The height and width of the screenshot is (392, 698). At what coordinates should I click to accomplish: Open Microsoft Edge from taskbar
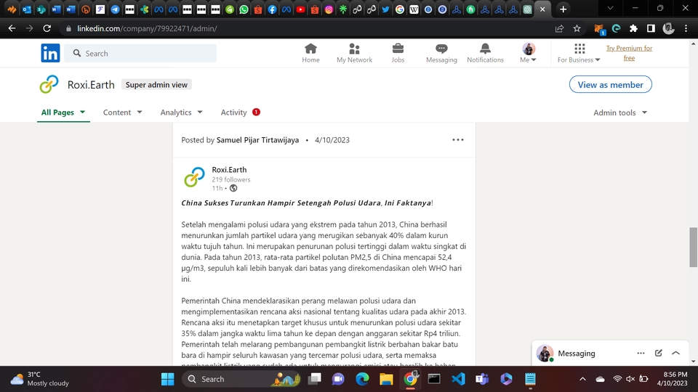point(362,379)
